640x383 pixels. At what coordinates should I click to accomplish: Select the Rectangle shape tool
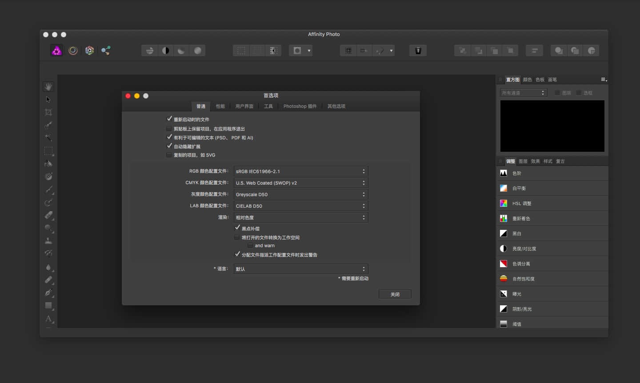(x=48, y=306)
